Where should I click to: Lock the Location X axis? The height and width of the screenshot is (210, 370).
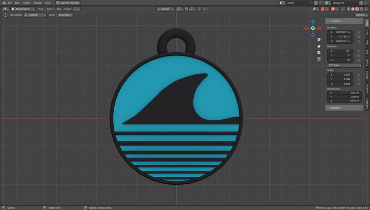click(358, 32)
